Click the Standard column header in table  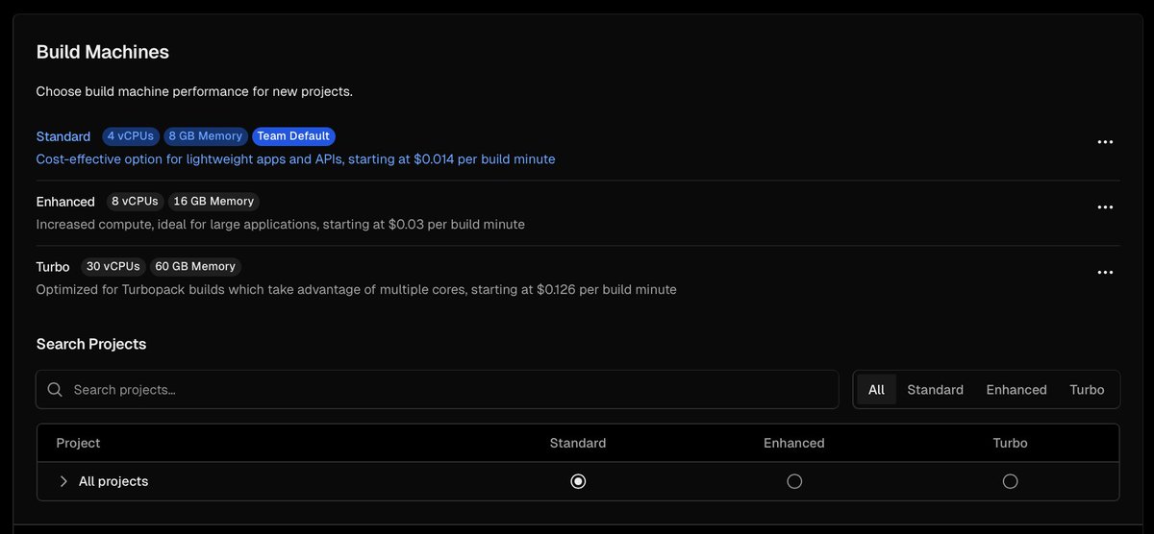[x=578, y=444]
